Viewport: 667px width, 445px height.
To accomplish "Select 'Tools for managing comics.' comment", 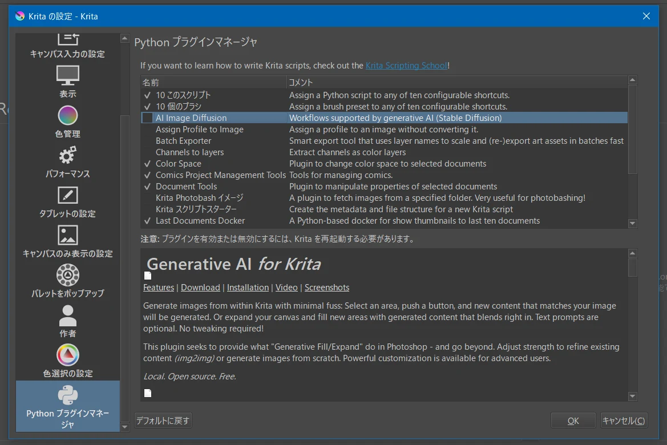I will [340, 175].
